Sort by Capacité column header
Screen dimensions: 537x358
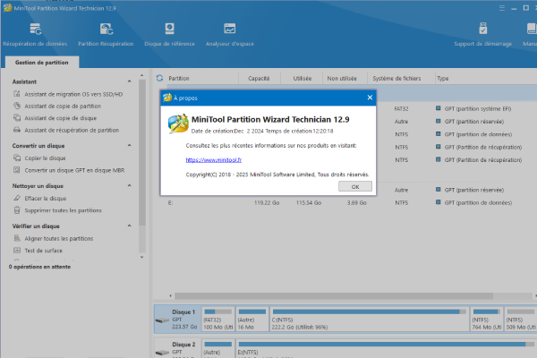pos(259,79)
